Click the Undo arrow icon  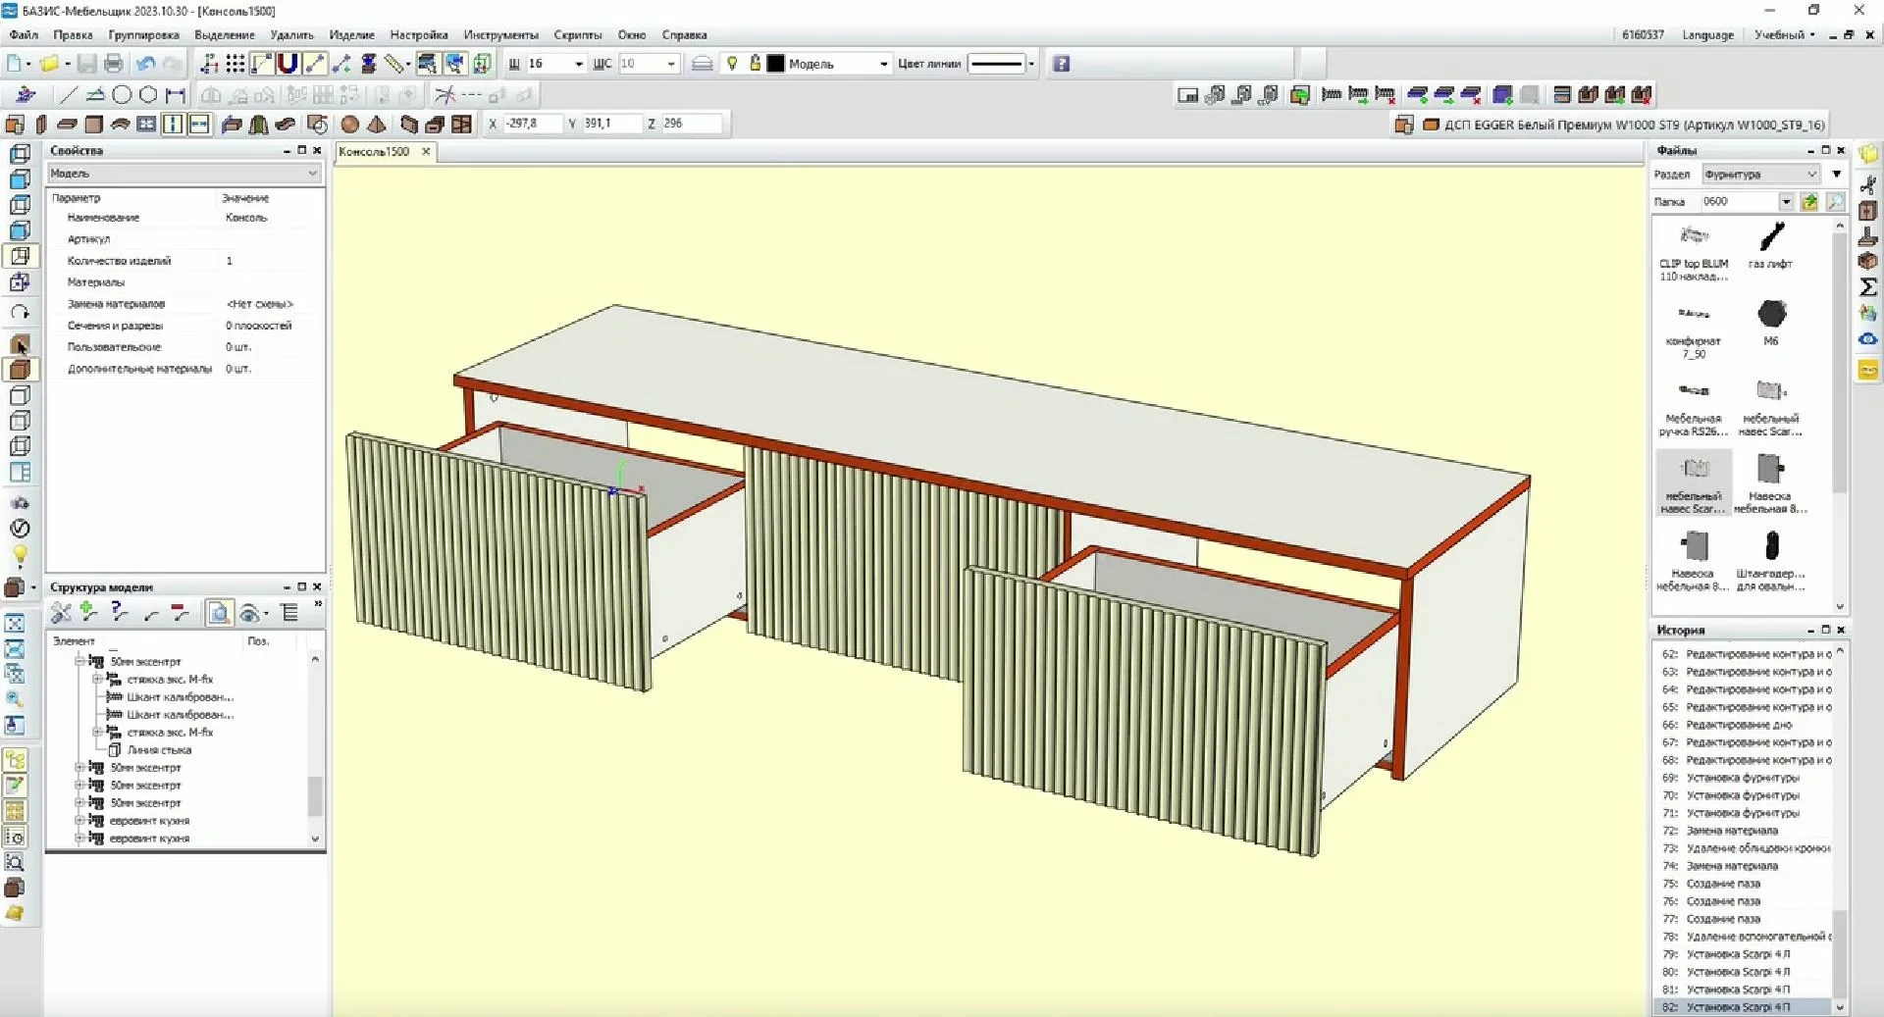point(146,64)
